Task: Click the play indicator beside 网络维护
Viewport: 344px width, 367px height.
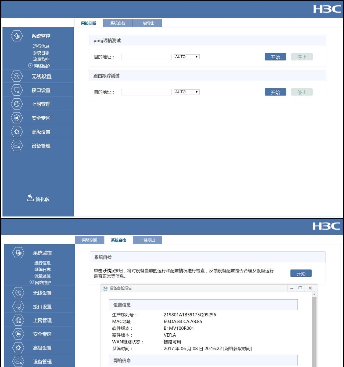Action: click(x=30, y=66)
